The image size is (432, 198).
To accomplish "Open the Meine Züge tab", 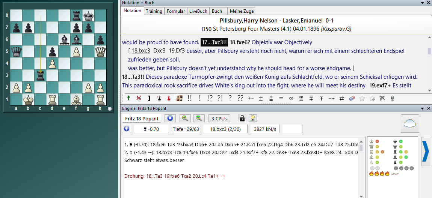I will coord(242,11).
